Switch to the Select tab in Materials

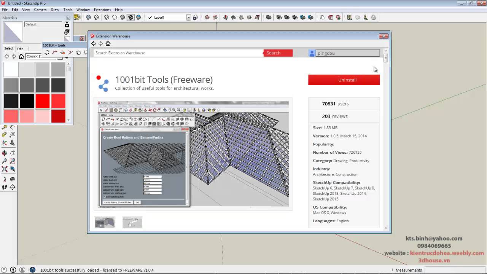coord(9,48)
